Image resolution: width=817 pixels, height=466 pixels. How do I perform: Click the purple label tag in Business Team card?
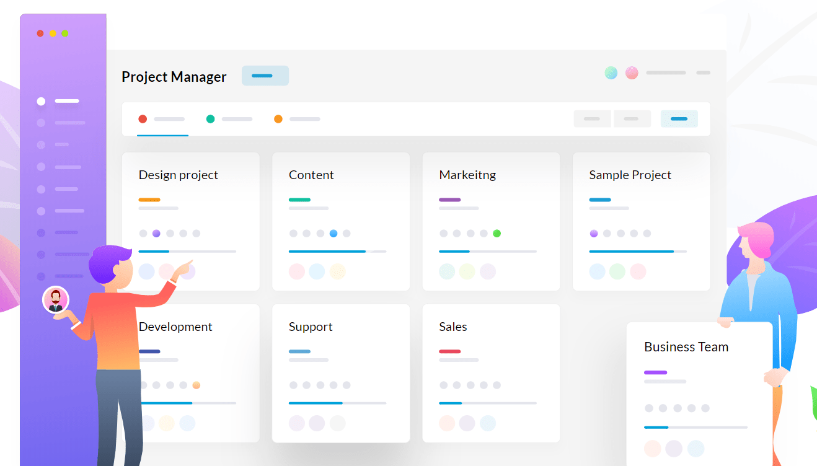click(x=656, y=372)
